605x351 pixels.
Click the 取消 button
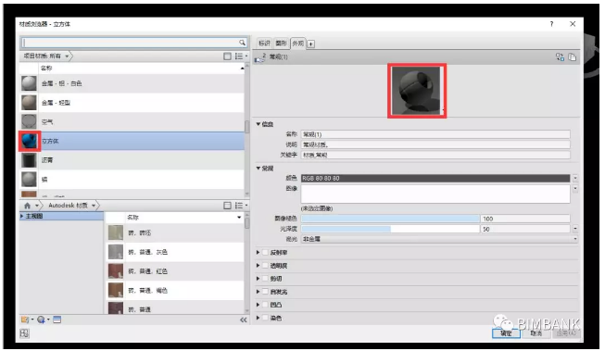coord(536,333)
